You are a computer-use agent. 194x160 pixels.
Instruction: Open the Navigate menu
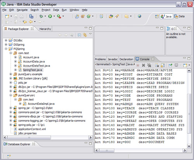22,10
